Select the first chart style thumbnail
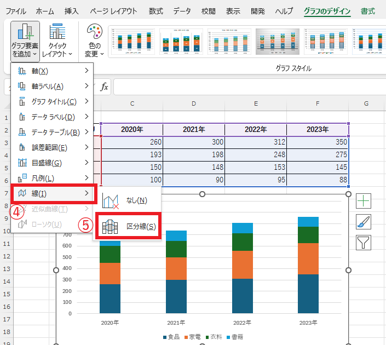The height and width of the screenshot is (345, 386). click(132, 42)
